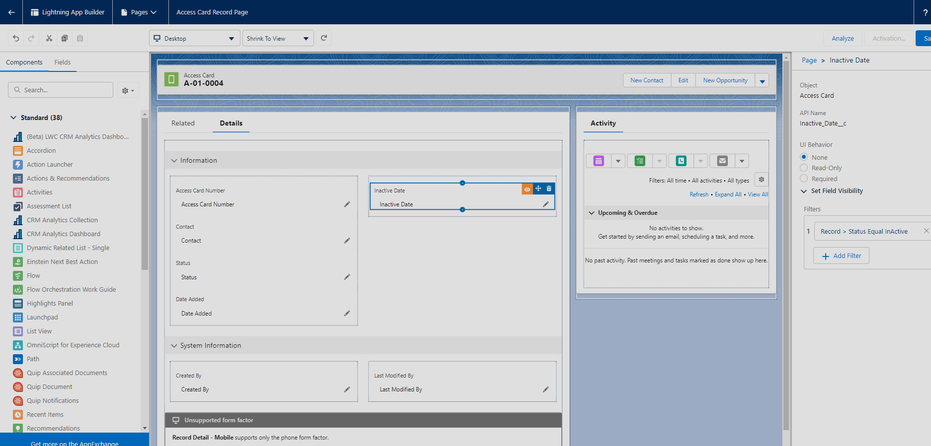Image resolution: width=931 pixels, height=446 pixels.
Task: Collapse Upcoming & Overdue section
Action: tap(592, 213)
